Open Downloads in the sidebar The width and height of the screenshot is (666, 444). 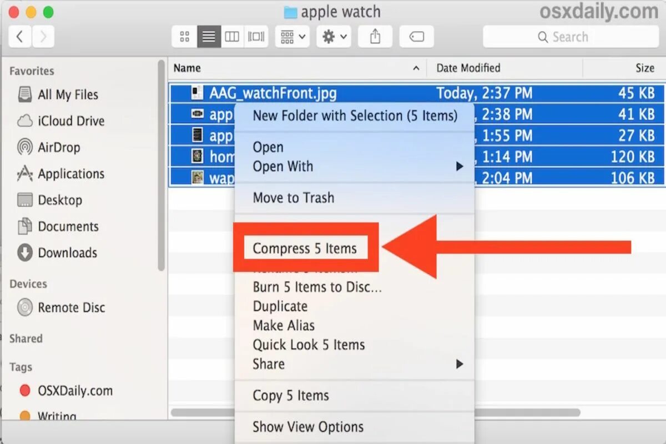(58, 253)
